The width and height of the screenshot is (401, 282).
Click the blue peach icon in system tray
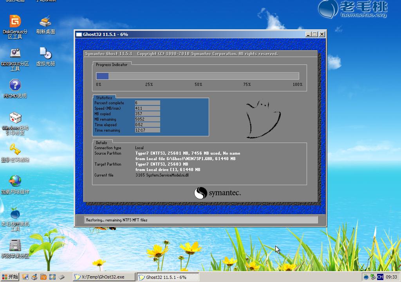pyautogui.click(x=366, y=277)
